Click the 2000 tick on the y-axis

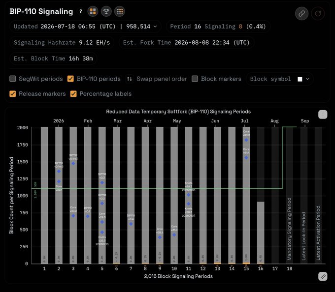coord(23,128)
